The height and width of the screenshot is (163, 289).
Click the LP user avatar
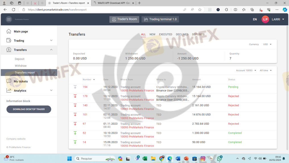tap(265, 19)
